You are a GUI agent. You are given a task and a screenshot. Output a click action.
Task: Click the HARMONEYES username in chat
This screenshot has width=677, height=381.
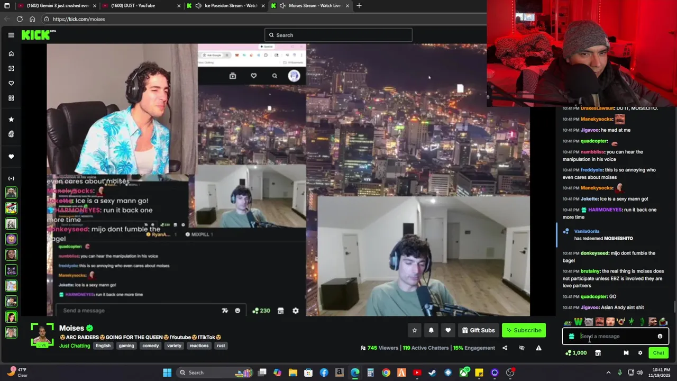coord(605,210)
